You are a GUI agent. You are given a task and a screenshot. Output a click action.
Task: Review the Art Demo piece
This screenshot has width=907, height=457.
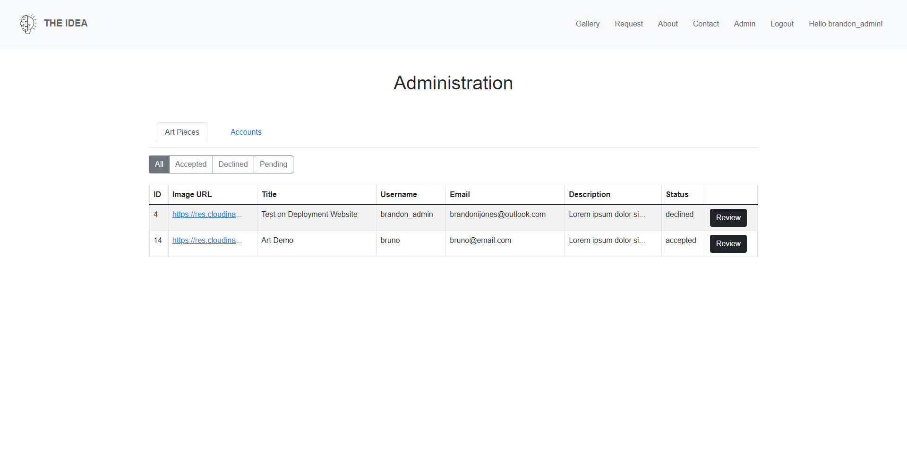click(x=728, y=243)
